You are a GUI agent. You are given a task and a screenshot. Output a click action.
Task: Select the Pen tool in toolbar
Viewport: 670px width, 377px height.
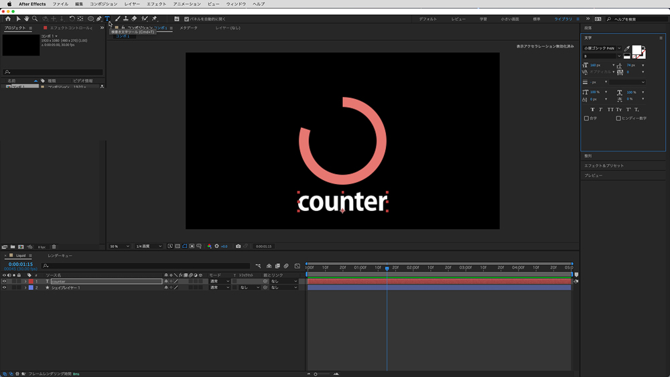99,19
